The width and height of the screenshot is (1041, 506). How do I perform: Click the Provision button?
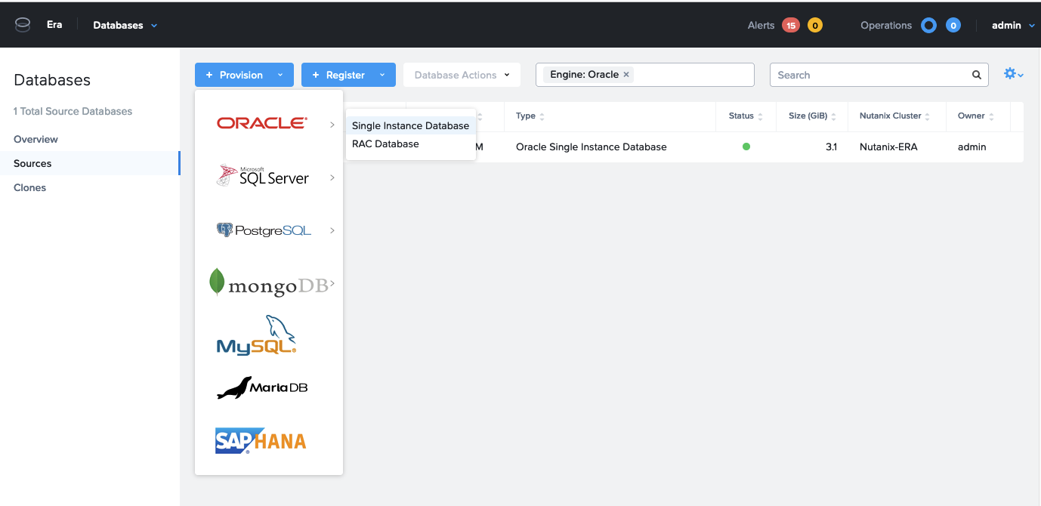pos(244,75)
